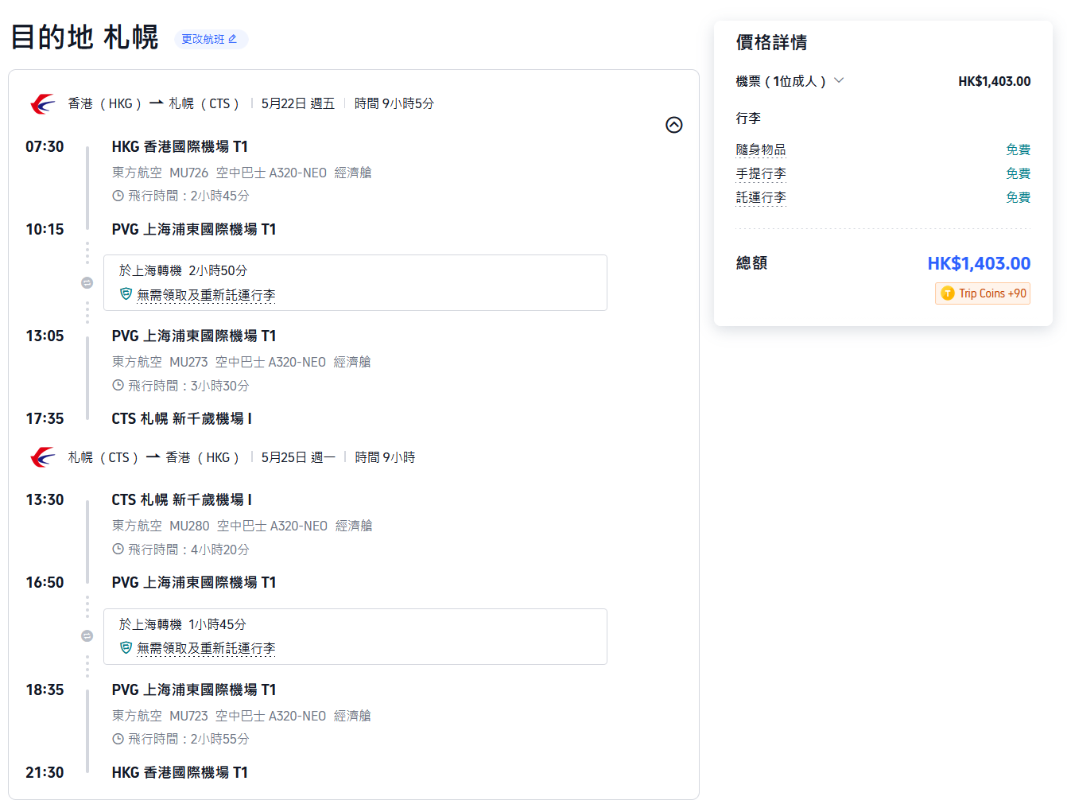1067x808 pixels.
Task: Click the clock icon beside 飛行時間 3小時30分
Action: click(x=118, y=386)
